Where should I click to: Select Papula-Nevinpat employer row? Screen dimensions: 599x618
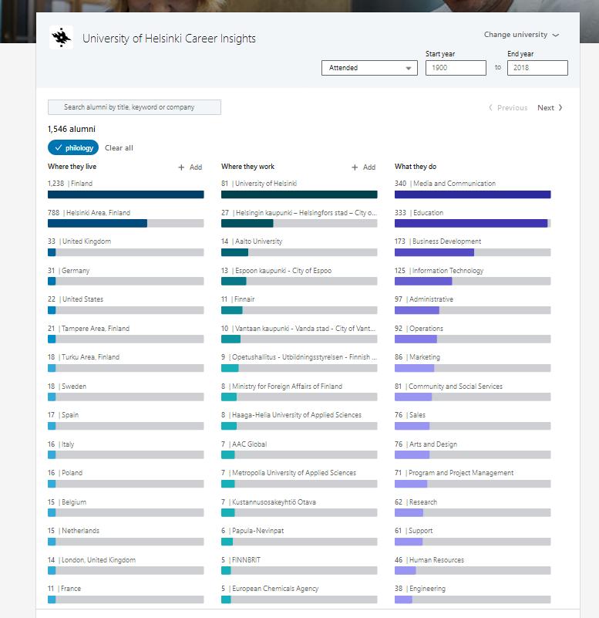299,536
